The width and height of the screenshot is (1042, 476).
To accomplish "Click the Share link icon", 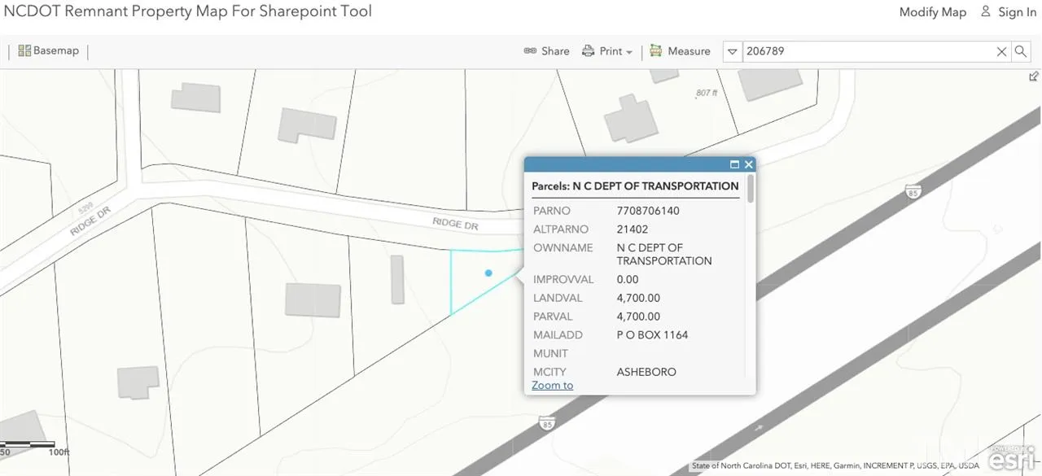I will (x=530, y=51).
